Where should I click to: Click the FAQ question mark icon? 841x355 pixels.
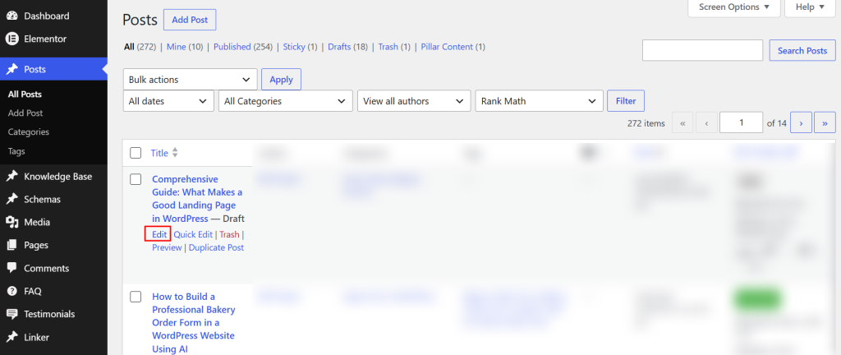[11, 291]
